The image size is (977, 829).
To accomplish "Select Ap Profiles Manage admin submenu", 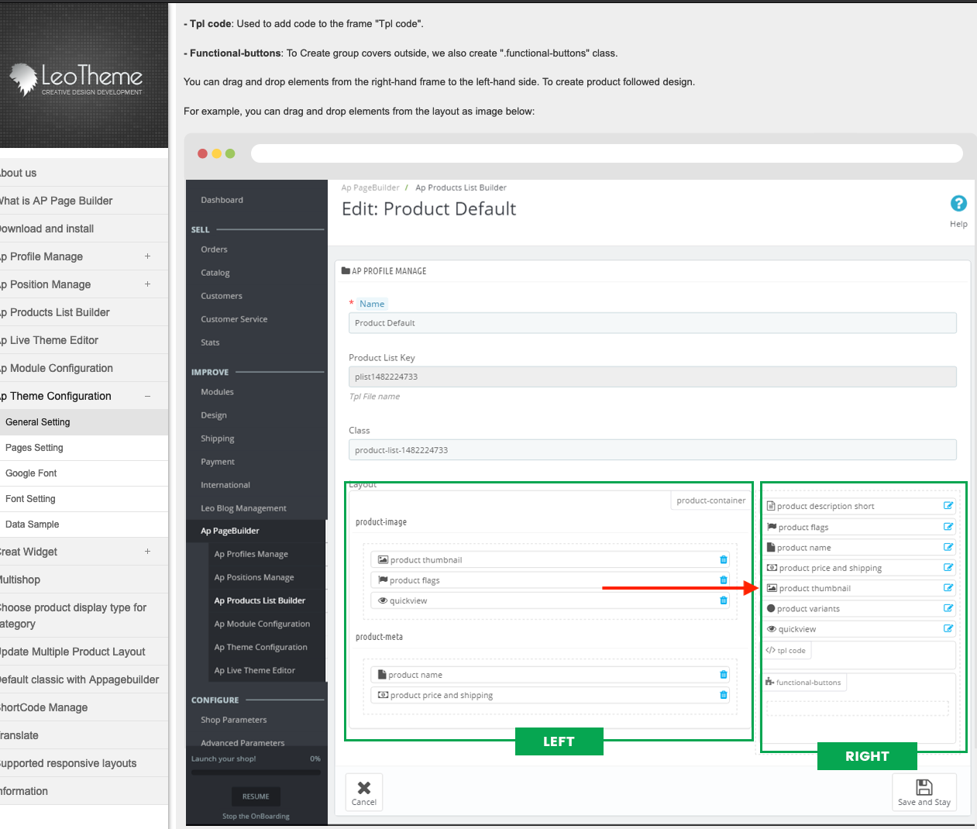I will (x=251, y=554).
